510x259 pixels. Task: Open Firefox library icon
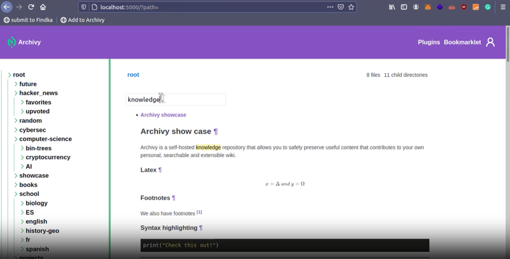click(x=391, y=7)
